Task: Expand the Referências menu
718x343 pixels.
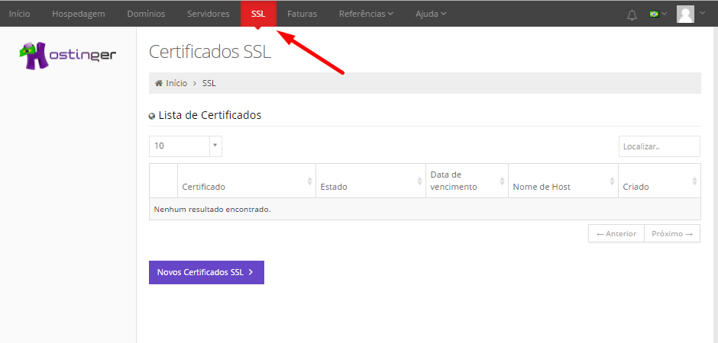Action: tap(366, 14)
